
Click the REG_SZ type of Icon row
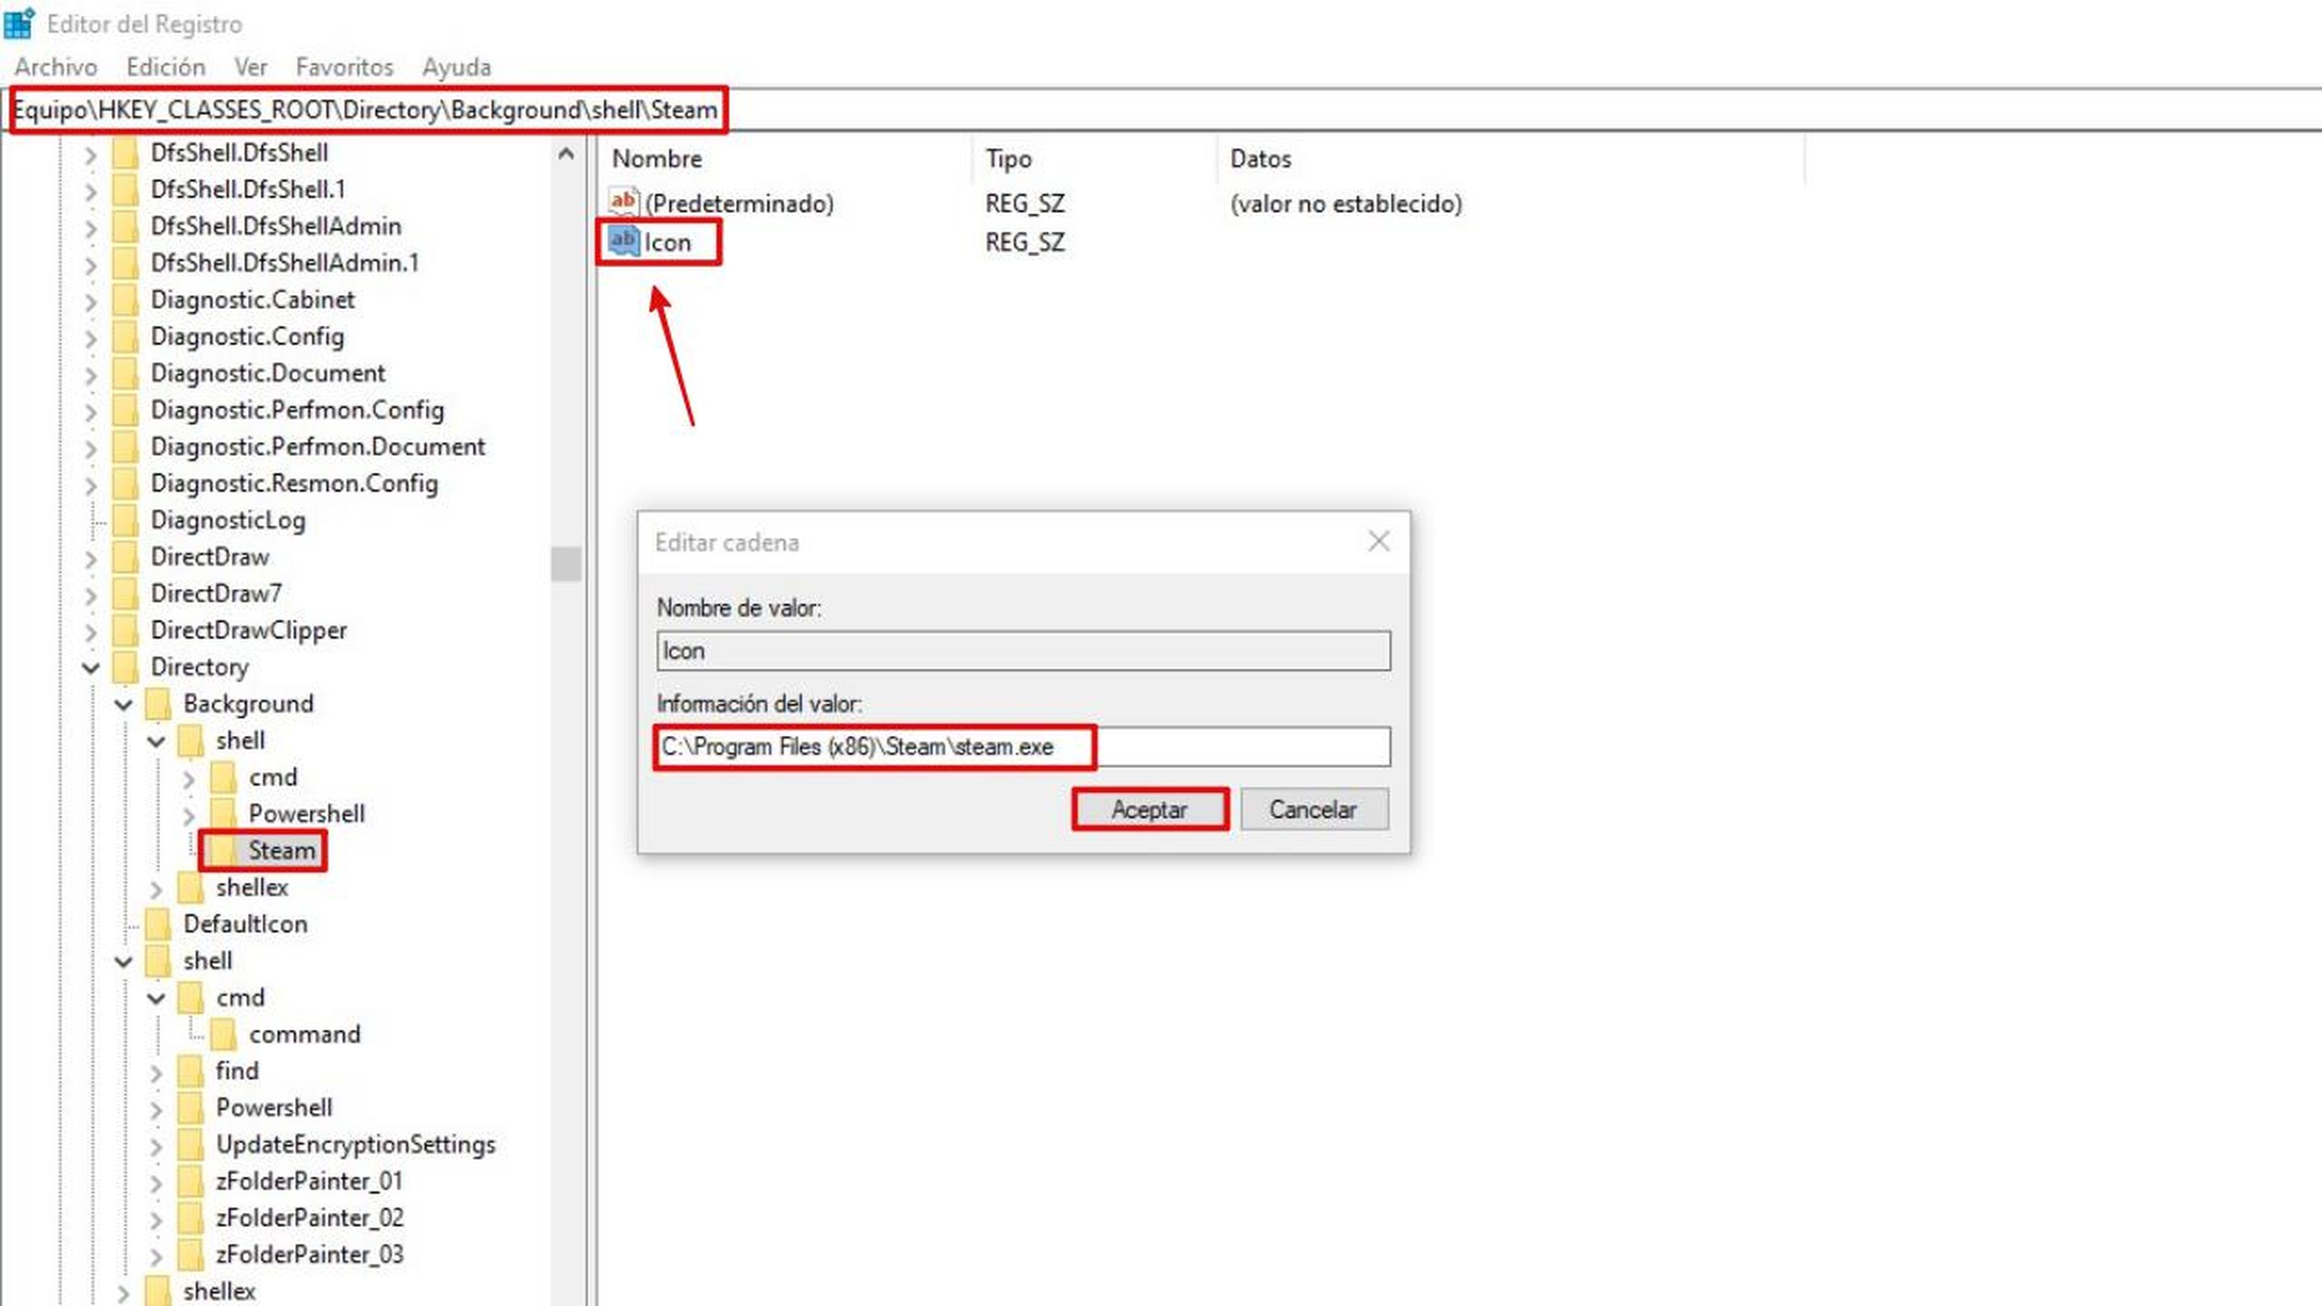(x=1025, y=242)
